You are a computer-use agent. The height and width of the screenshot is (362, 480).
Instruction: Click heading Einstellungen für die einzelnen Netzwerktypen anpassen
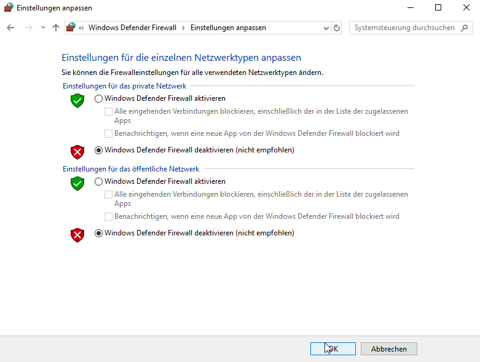pos(181,58)
